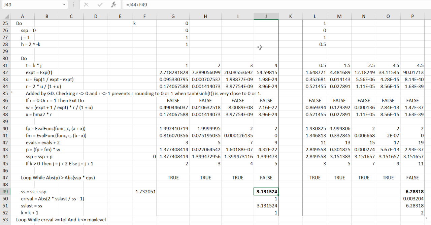Click value 90.01713 in column P
The width and height of the screenshot is (431, 225).
pyautogui.click(x=413, y=72)
